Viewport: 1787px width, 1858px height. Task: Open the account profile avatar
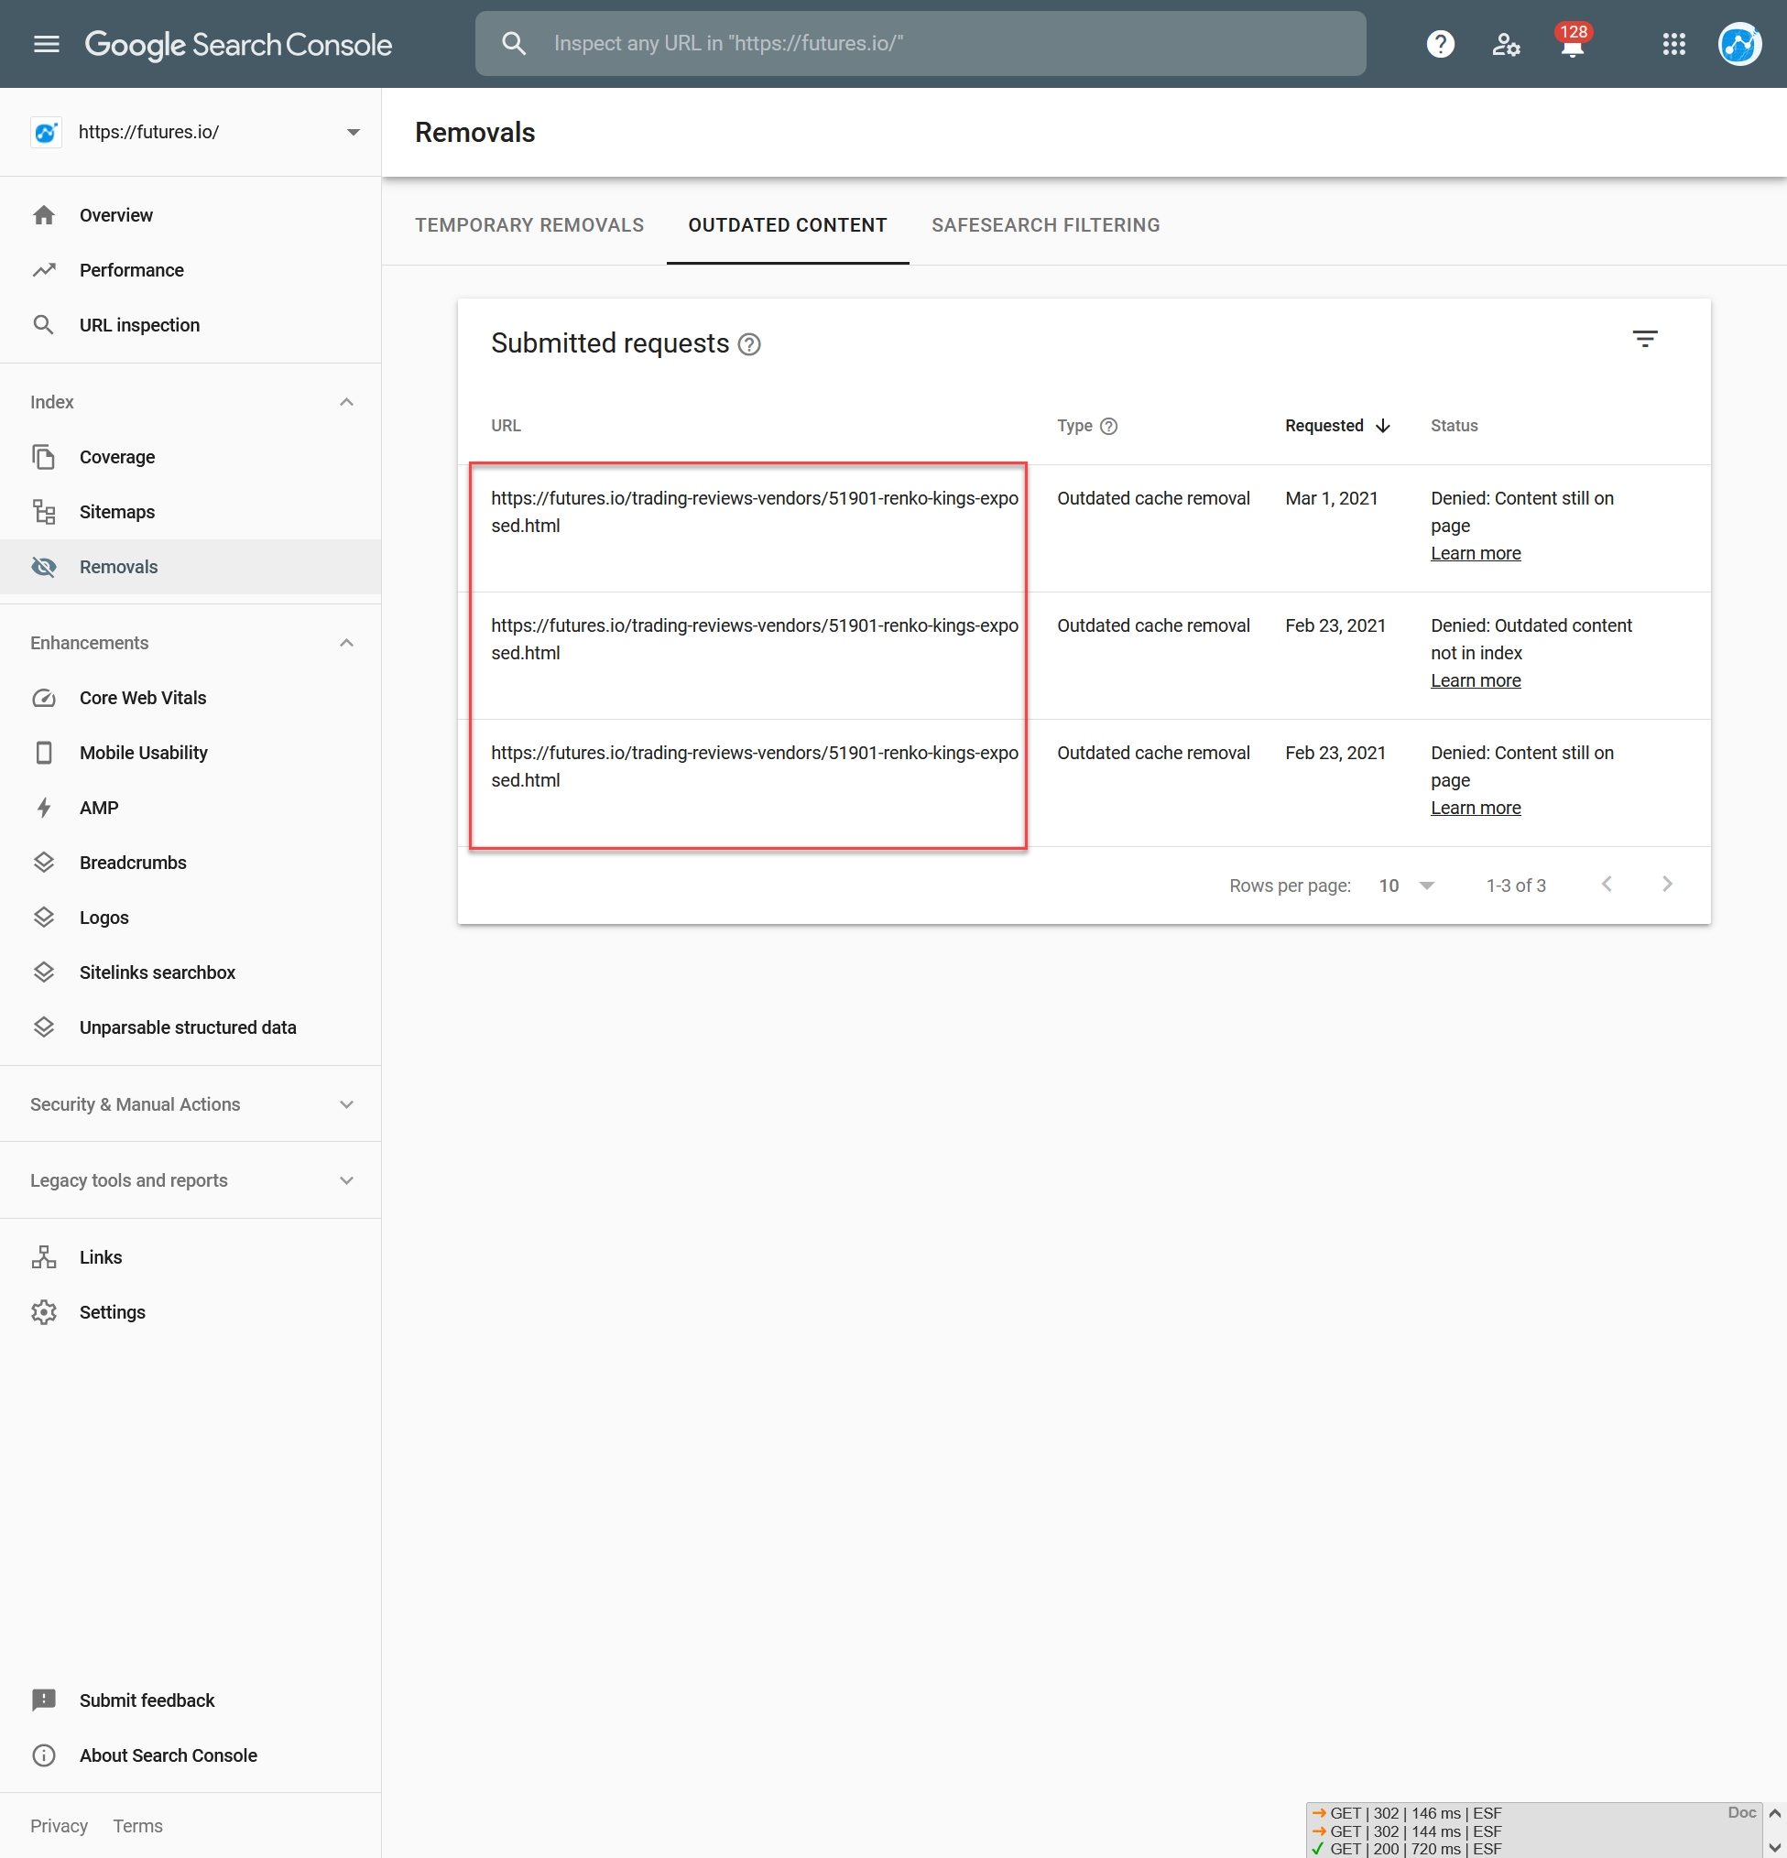1740,44
